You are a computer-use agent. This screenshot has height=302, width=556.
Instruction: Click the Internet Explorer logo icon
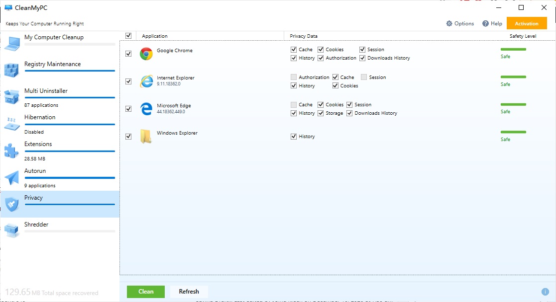[146, 81]
